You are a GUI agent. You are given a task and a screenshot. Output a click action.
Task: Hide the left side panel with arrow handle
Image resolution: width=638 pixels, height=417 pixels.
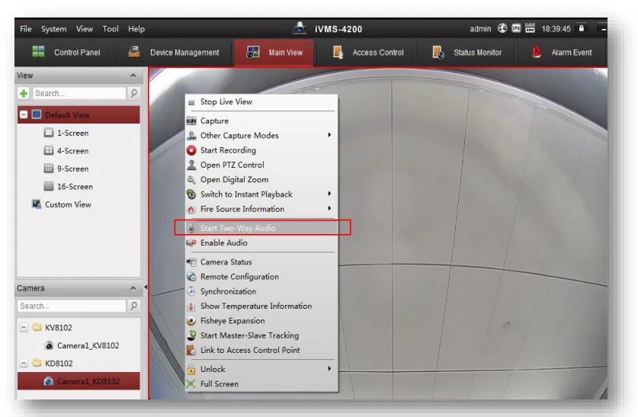coord(146,287)
